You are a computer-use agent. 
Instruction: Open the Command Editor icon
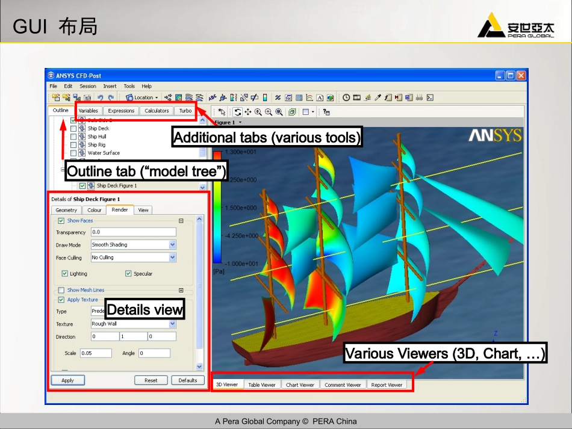coord(430,97)
